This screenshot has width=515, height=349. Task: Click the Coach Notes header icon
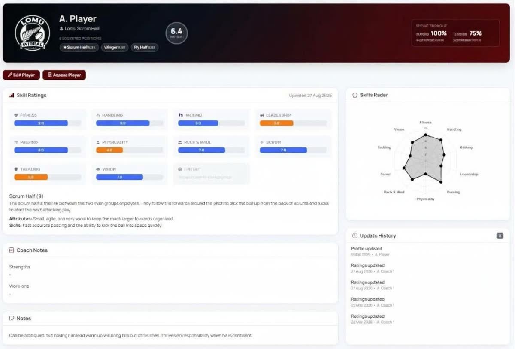[x=12, y=250]
